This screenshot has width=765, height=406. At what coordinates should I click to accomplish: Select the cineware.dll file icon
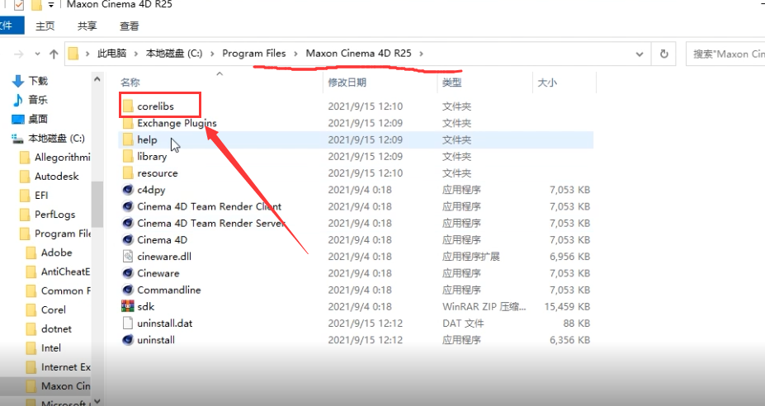[128, 256]
